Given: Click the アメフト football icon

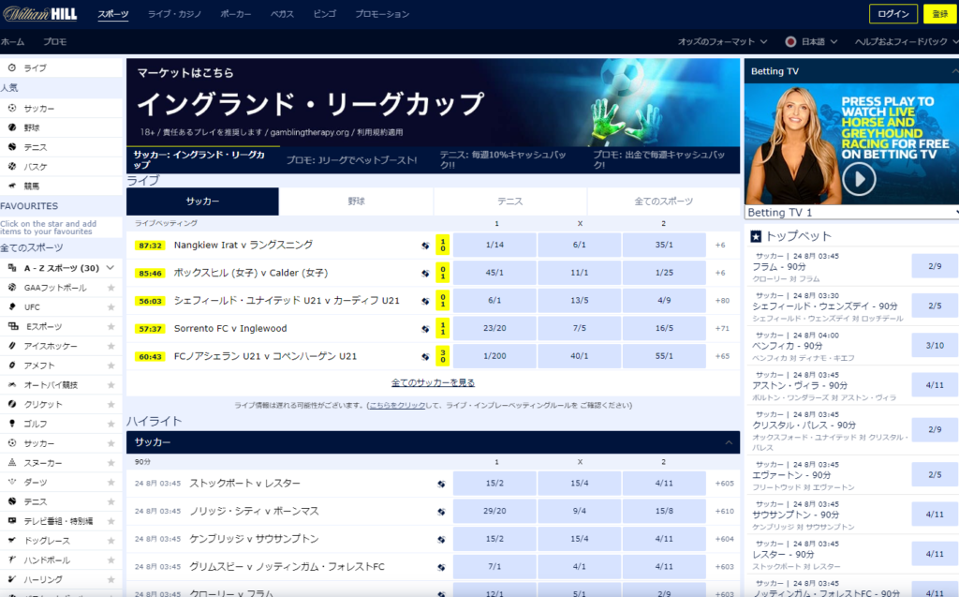Looking at the screenshot, I should tap(11, 365).
